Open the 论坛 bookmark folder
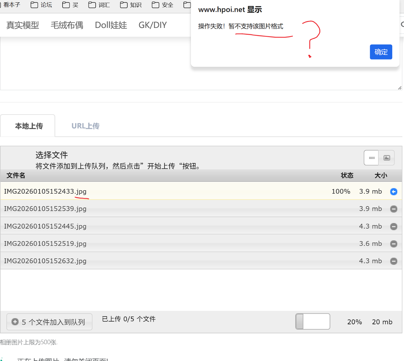Screen dimensions: 404x361 [41, 5]
